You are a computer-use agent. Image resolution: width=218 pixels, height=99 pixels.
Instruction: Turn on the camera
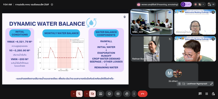point(92,94)
